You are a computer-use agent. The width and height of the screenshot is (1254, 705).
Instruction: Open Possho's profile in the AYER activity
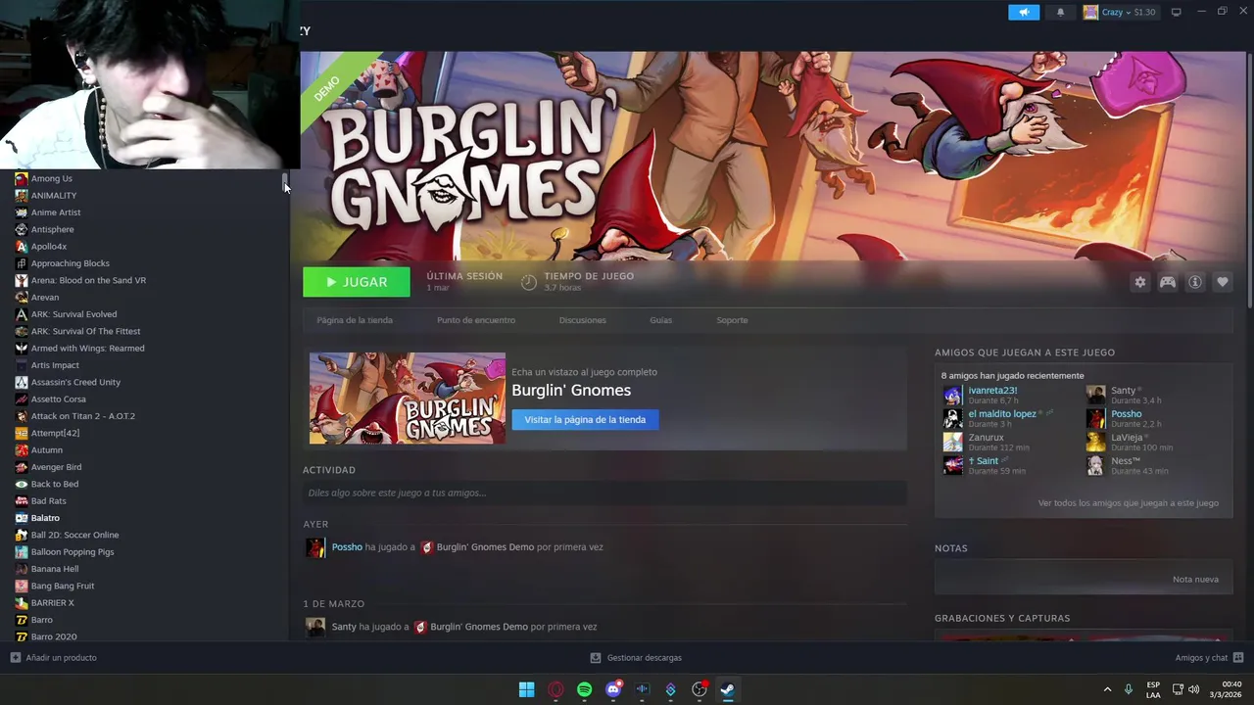point(347,547)
